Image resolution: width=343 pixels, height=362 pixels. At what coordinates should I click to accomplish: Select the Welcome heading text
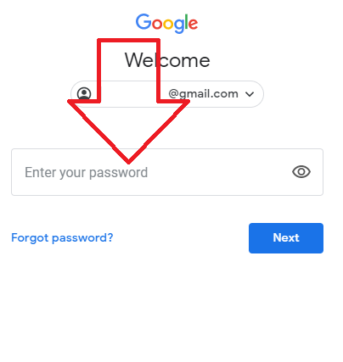[x=167, y=60]
